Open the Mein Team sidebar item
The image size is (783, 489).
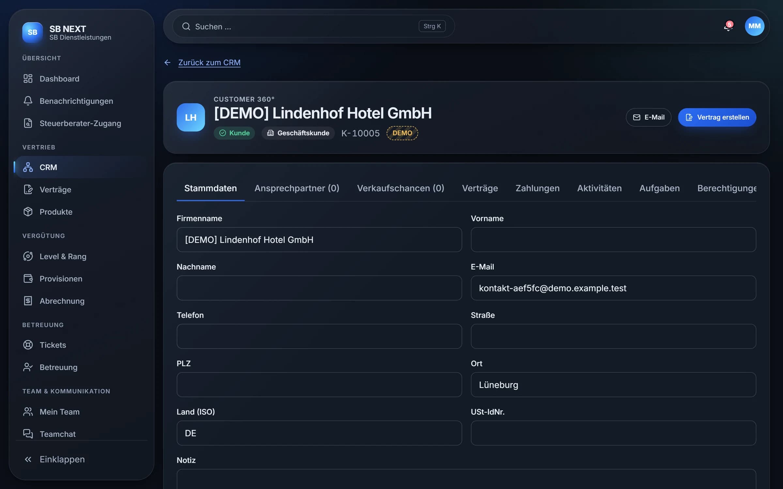coord(81,412)
